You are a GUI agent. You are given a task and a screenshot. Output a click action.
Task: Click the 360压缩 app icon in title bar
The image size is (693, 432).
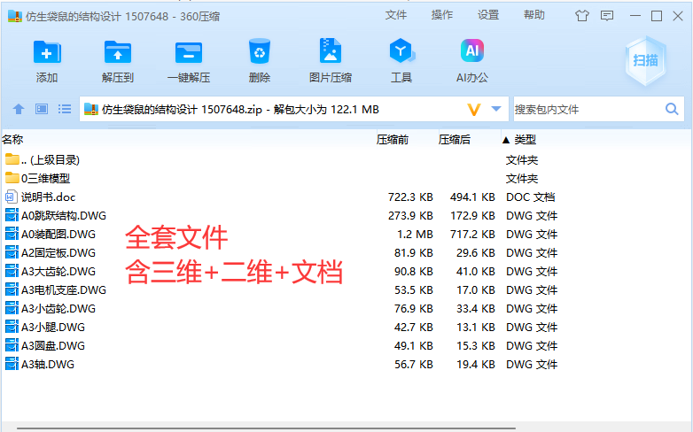(x=15, y=16)
